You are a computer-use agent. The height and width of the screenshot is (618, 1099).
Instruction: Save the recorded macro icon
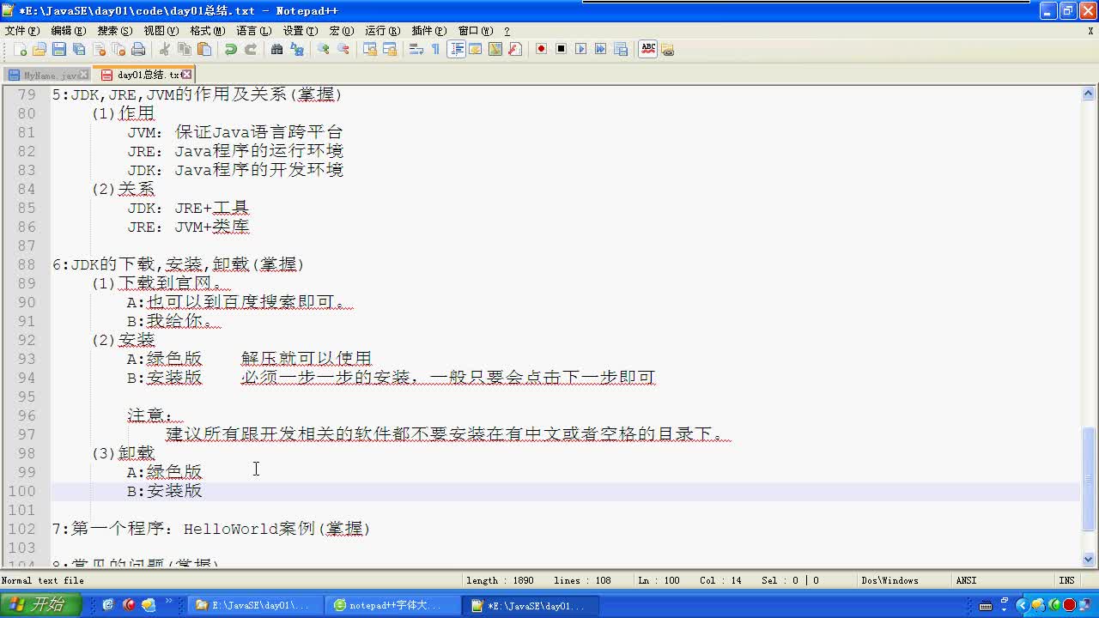(621, 49)
